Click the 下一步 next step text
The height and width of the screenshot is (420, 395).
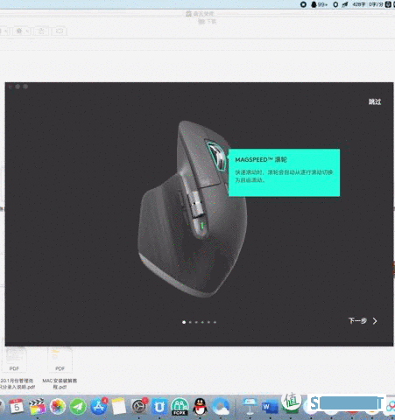coord(357,321)
